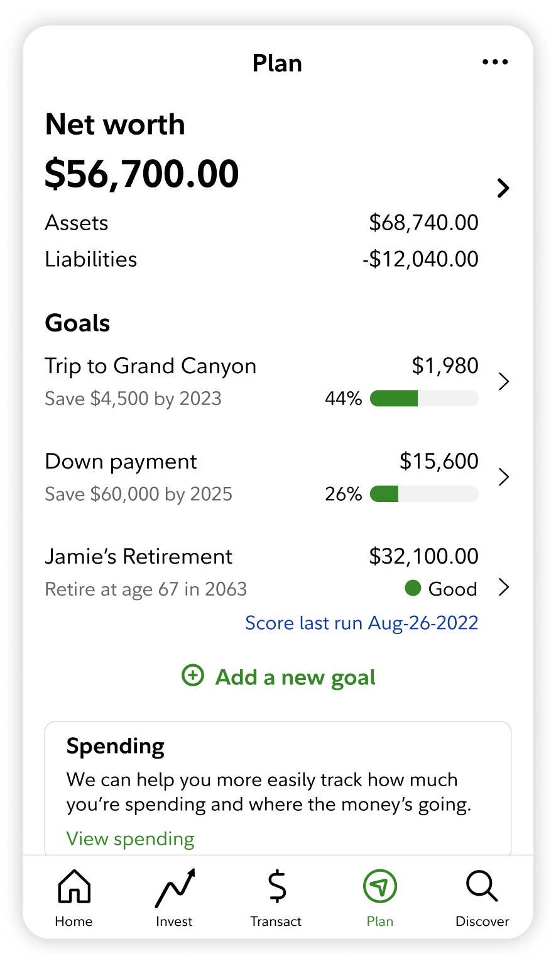The width and height of the screenshot is (556, 963).
Task: Open Score last run Aug-26-2022 link
Action: click(361, 623)
